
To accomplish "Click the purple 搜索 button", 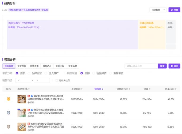I will pos(162,66).
